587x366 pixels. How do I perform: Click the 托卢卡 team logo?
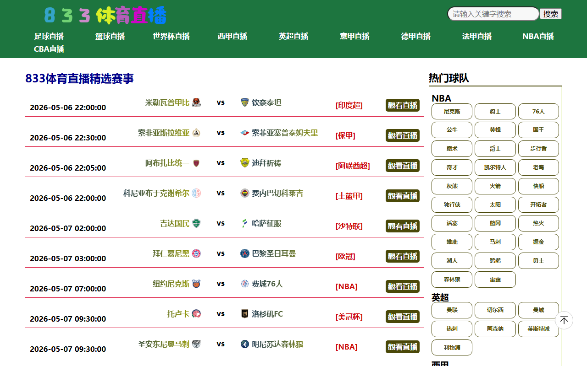[196, 314]
